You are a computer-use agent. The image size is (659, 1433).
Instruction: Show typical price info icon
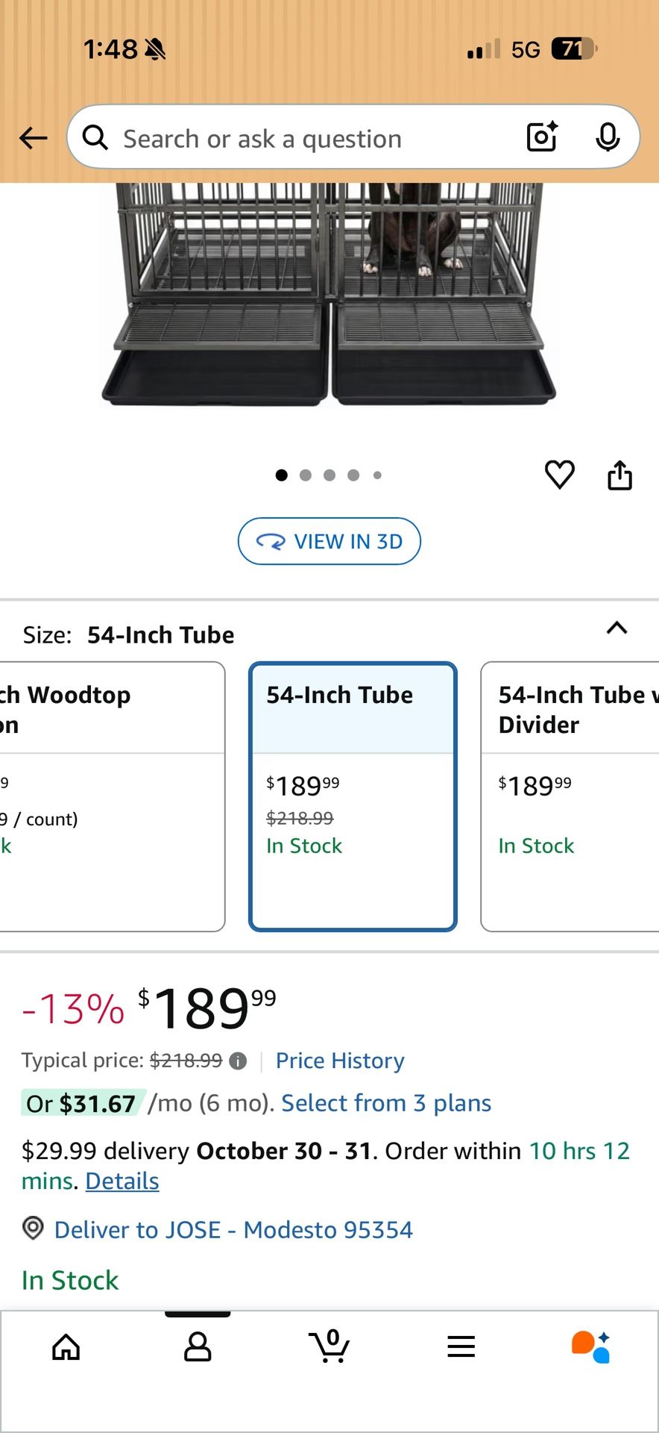coord(238,1061)
